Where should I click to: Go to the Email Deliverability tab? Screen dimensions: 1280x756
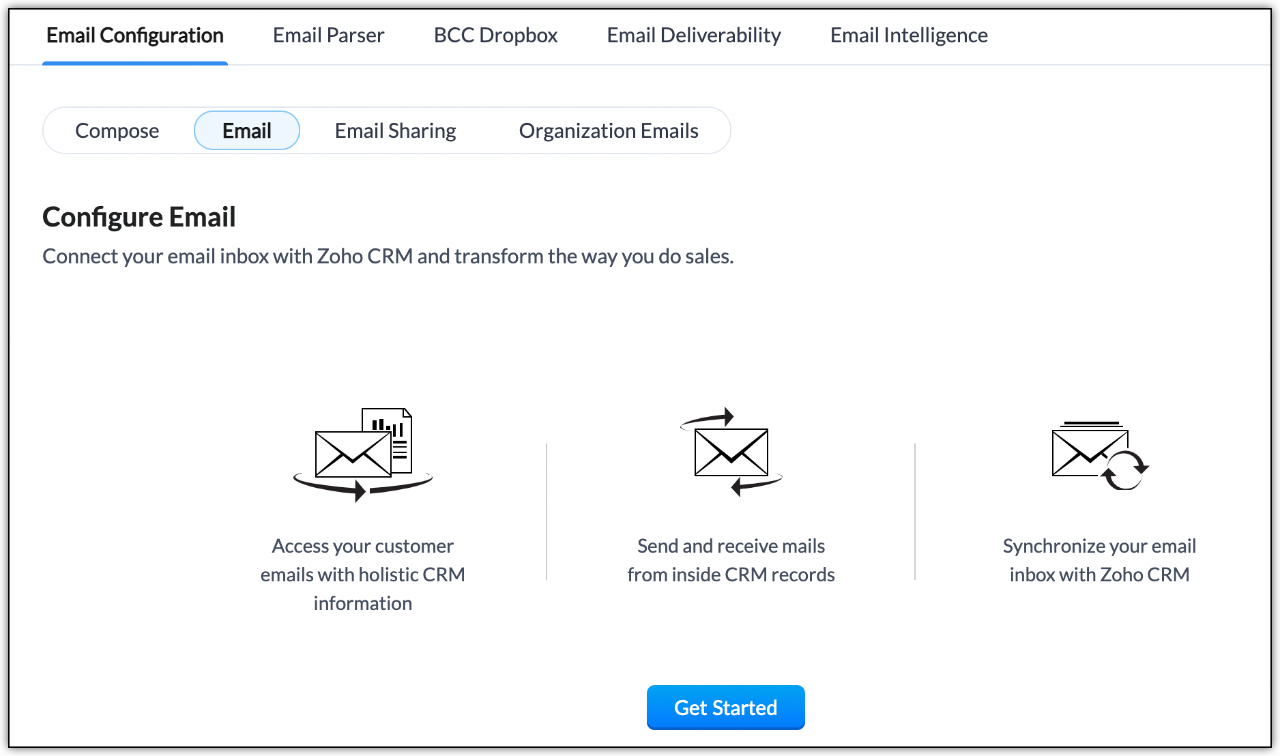[x=694, y=35]
